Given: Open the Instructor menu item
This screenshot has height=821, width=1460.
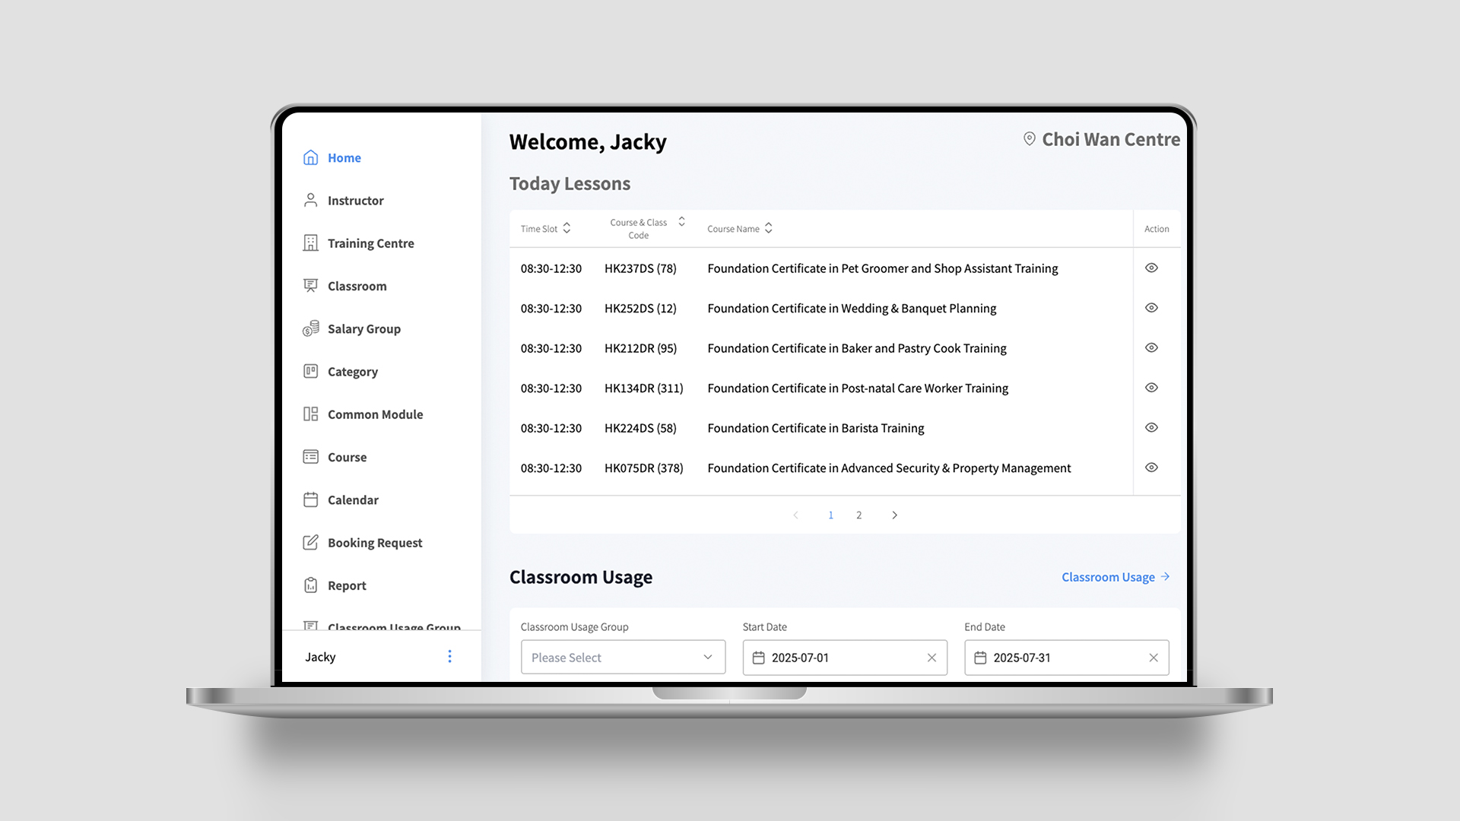Looking at the screenshot, I should tap(355, 201).
